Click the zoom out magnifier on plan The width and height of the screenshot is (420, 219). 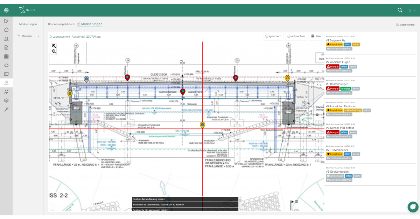54,52
